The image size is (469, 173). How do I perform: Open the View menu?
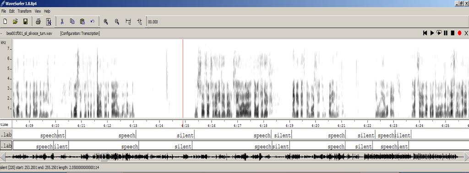(38, 11)
